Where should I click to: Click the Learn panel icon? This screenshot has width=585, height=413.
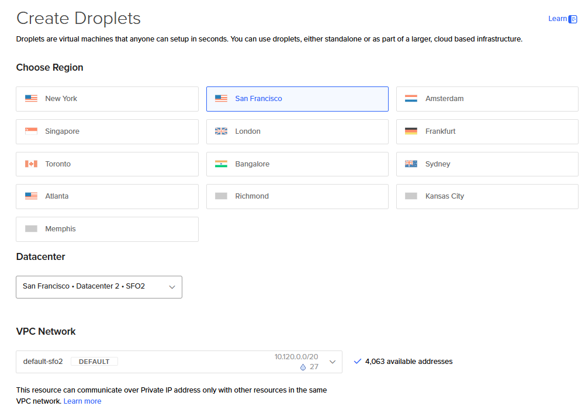pyautogui.click(x=573, y=19)
